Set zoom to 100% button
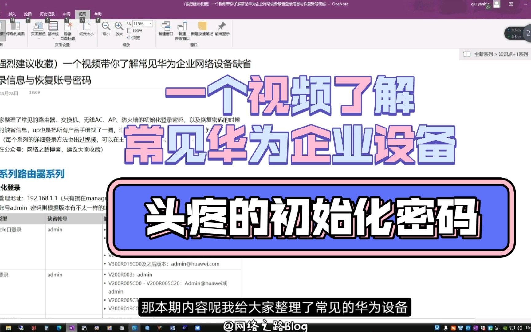This screenshot has height=332, width=531. [135, 31]
